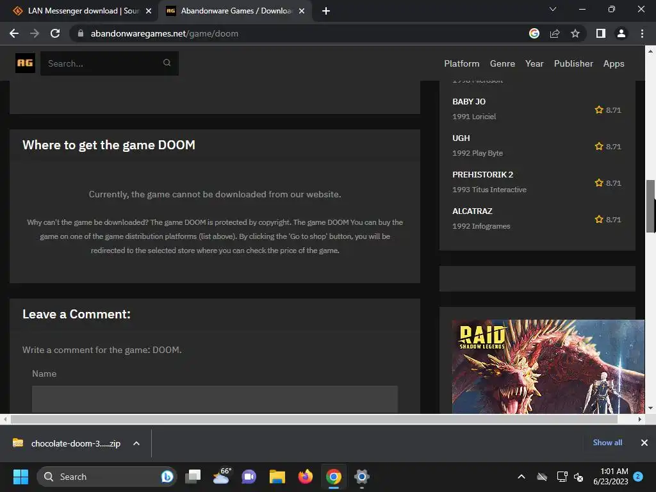Viewport: 656px width, 492px height.
Task: Open the Apps menu
Action: (613, 63)
